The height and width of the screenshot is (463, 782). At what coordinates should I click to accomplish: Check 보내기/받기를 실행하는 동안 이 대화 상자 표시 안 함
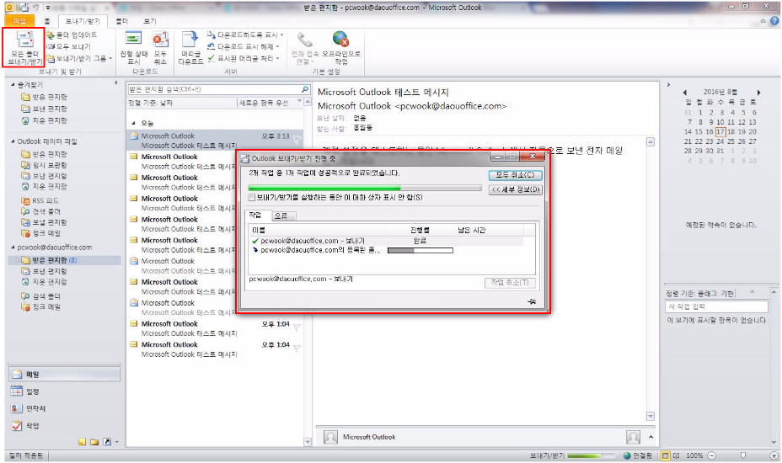coord(251,197)
